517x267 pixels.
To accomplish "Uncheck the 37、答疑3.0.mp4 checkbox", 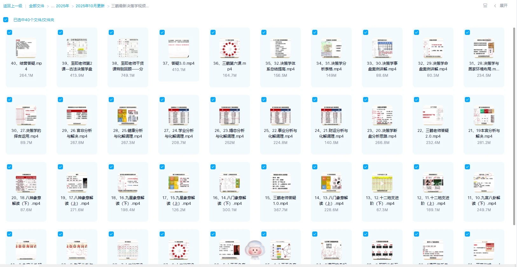I will (162, 32).
